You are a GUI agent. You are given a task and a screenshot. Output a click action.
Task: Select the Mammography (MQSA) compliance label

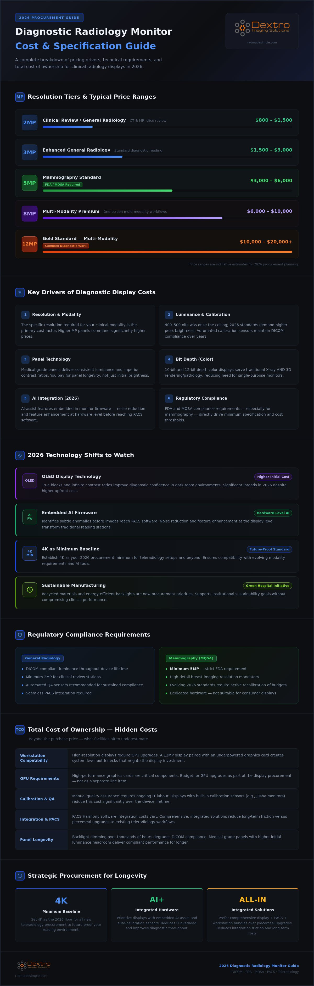click(x=191, y=658)
